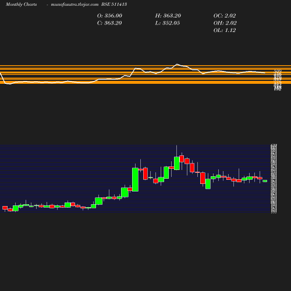Click the peak of the white line chart
Screen dimensions: 291x291
[177, 64]
